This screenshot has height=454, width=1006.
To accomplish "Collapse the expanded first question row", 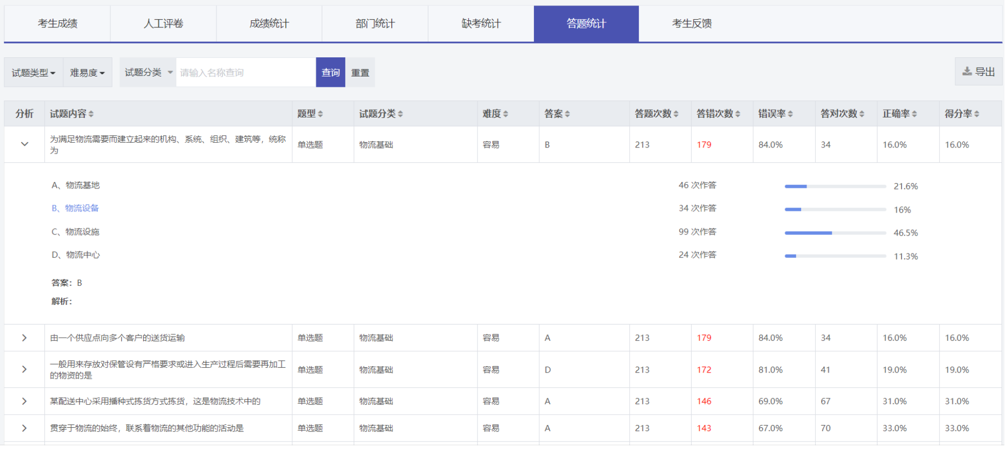I will [25, 144].
